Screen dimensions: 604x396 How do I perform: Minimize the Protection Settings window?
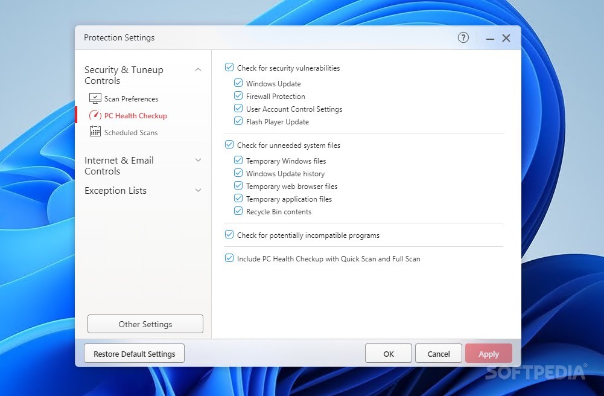click(490, 38)
